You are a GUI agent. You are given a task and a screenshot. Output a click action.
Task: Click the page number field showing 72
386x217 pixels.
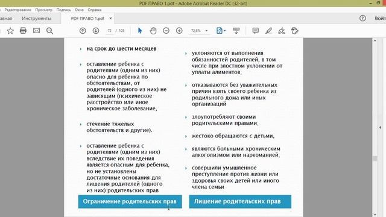(x=110, y=31)
